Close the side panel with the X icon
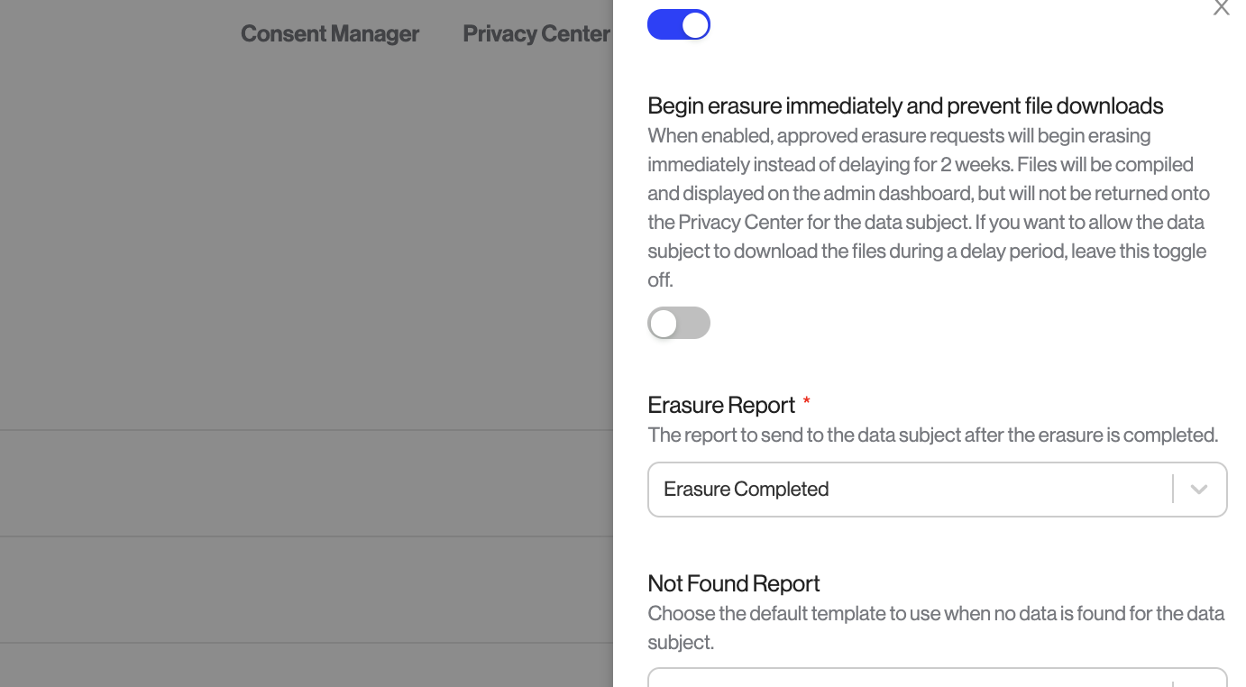The height and width of the screenshot is (687, 1246). click(1221, 8)
